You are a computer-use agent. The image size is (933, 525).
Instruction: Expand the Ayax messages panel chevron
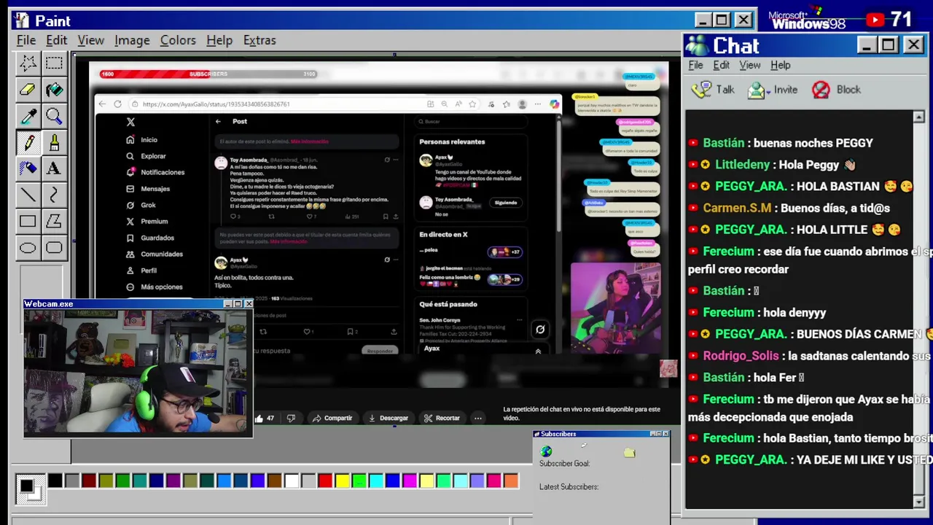point(538,351)
